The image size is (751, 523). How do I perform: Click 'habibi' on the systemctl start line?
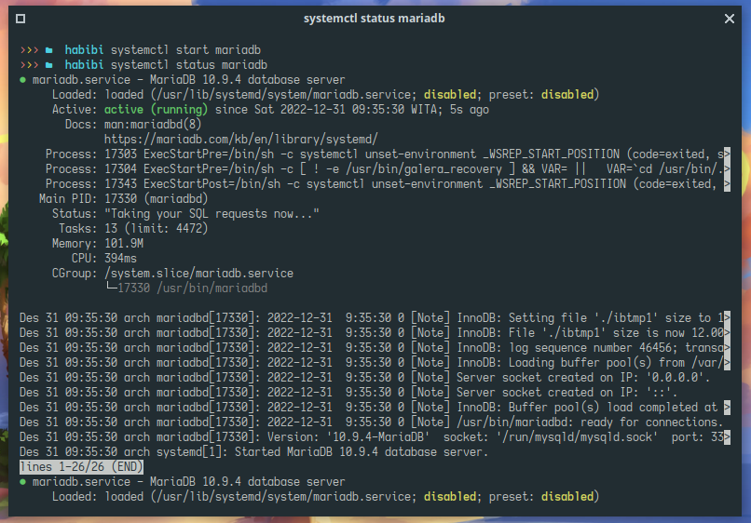pos(84,50)
